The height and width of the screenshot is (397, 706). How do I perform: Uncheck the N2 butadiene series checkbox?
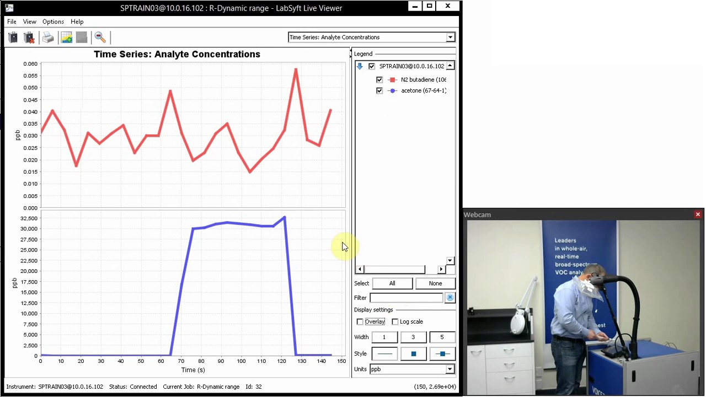coord(379,80)
